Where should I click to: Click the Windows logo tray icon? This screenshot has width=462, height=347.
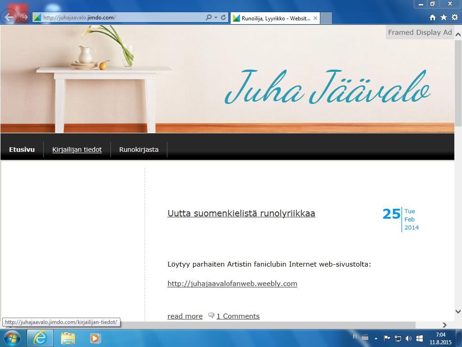point(420,338)
